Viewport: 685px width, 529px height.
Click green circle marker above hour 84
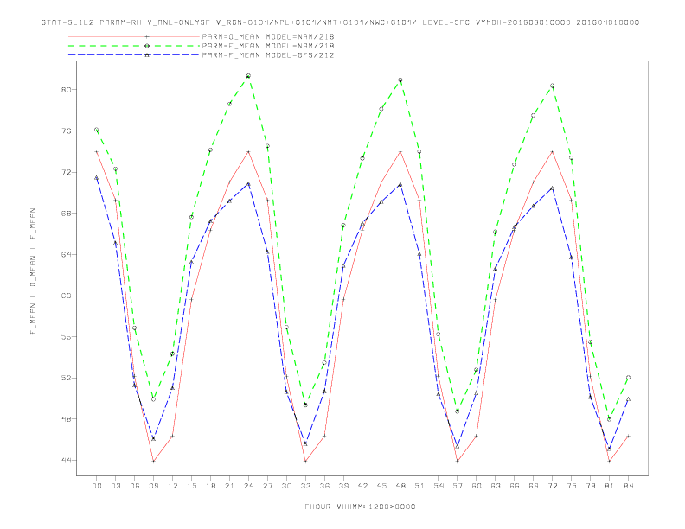point(628,378)
